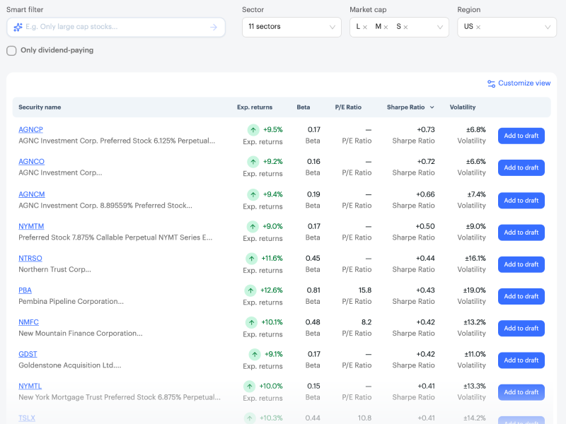Screen dimensions: 566x424
Task: Click Northern Trust Corp description text
Action: click(x=54, y=270)
